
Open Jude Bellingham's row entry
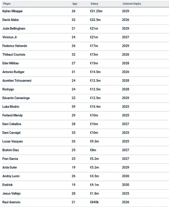coord(14,29)
